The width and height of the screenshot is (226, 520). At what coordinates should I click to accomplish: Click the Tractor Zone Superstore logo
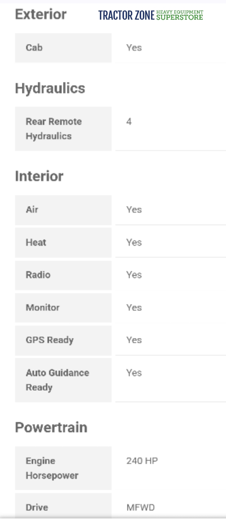(150, 15)
